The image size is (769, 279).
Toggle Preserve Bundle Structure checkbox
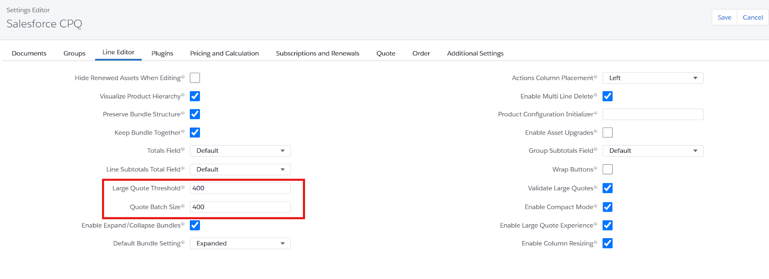point(195,114)
